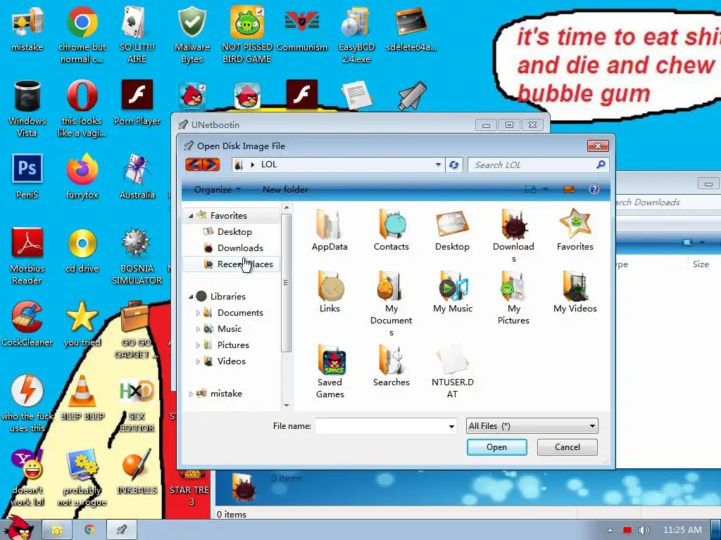Screen dimensions: 721x540
Task: Collapse the Libraries tree group
Action: tap(191, 297)
